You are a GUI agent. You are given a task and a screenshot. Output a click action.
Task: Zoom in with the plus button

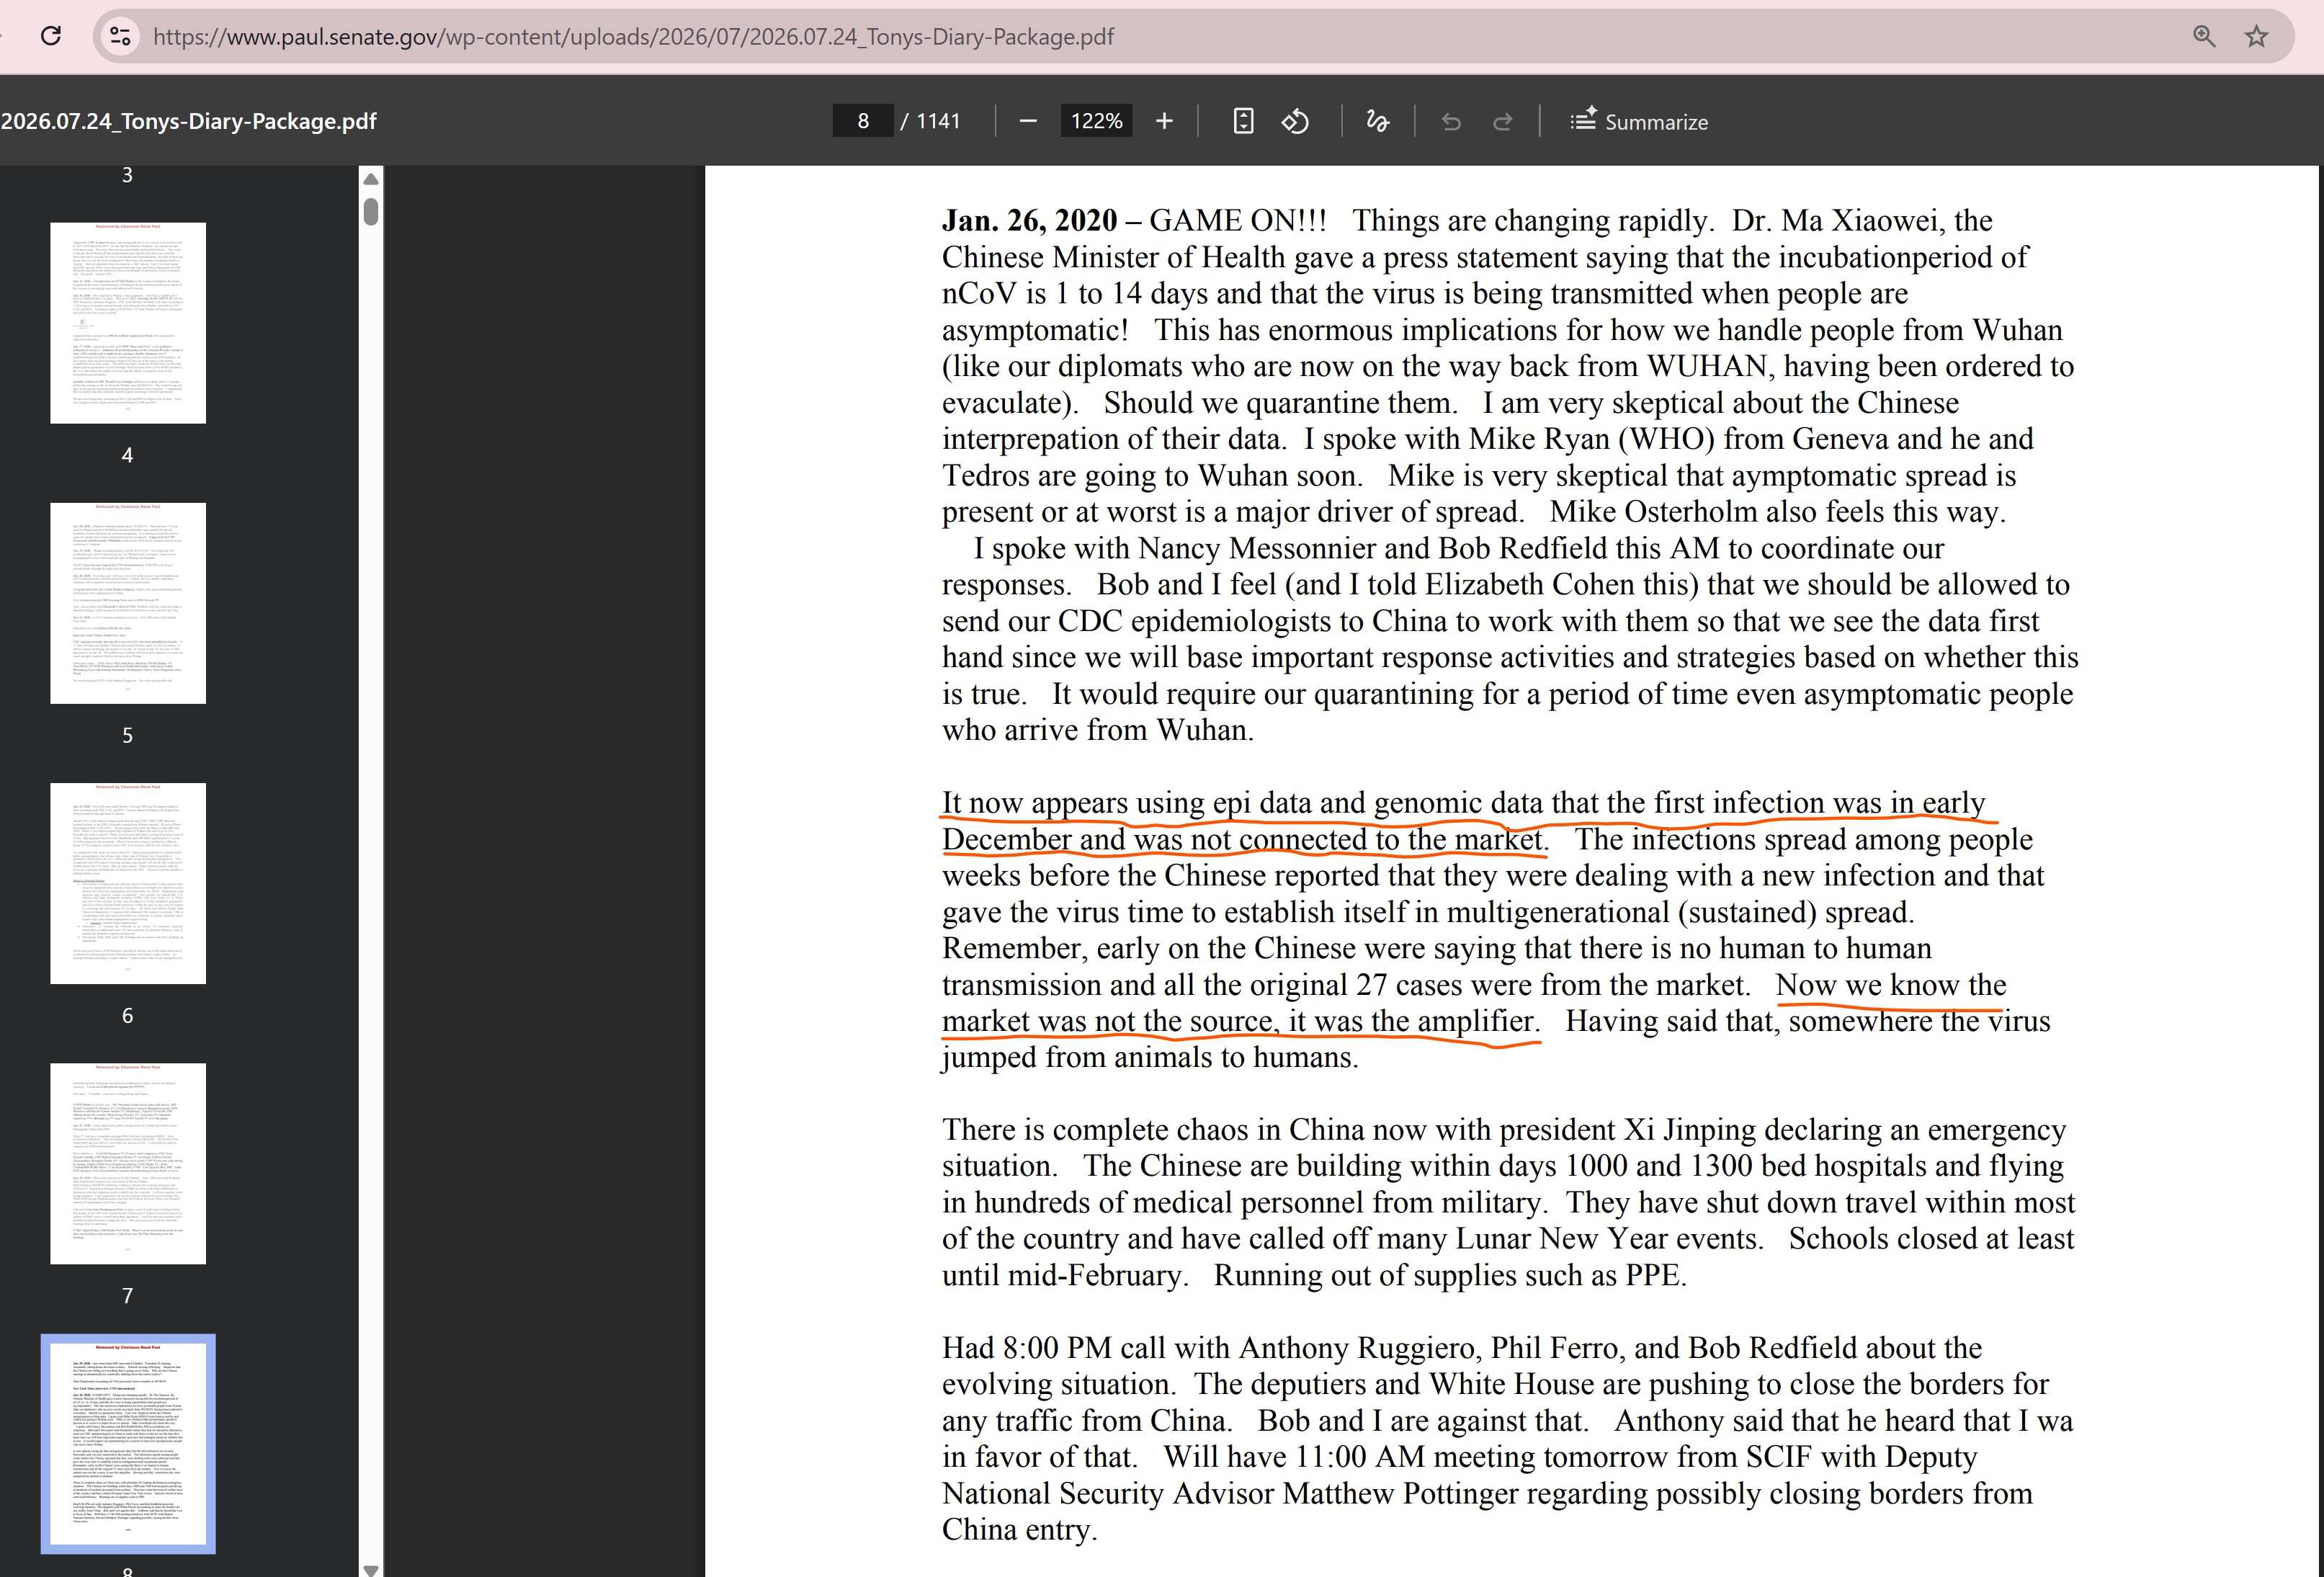pyautogui.click(x=1164, y=121)
